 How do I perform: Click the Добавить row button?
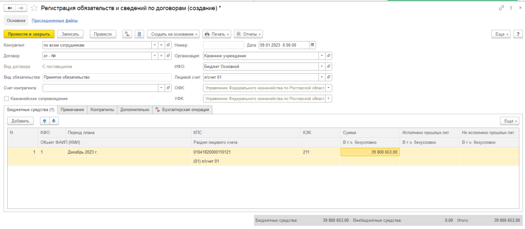pos(21,121)
